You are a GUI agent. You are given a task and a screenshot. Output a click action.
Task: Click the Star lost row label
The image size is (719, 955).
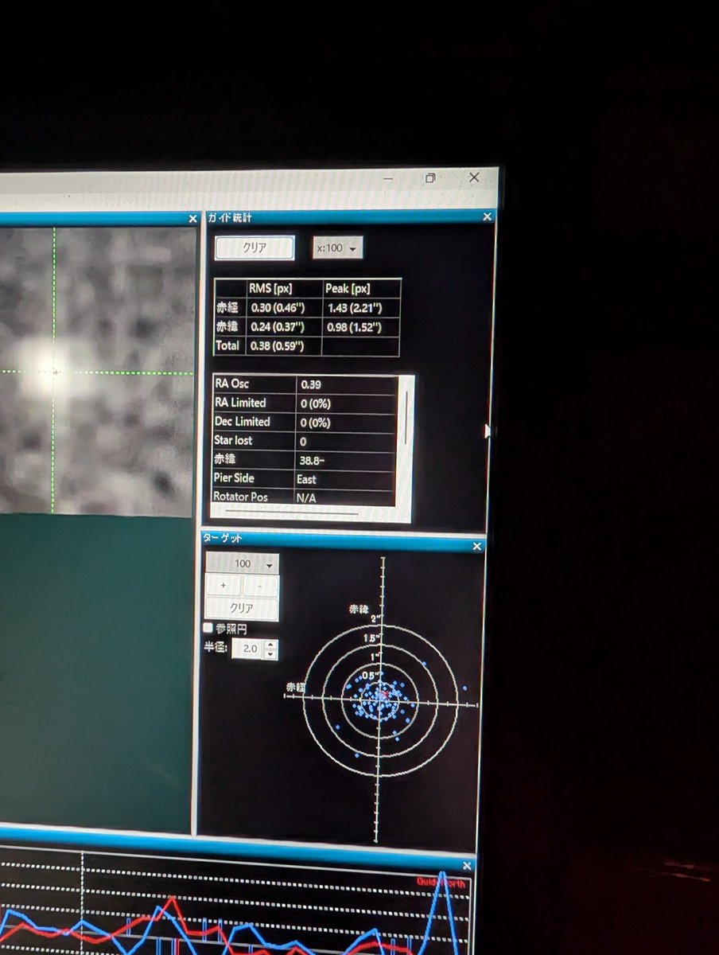coord(233,440)
